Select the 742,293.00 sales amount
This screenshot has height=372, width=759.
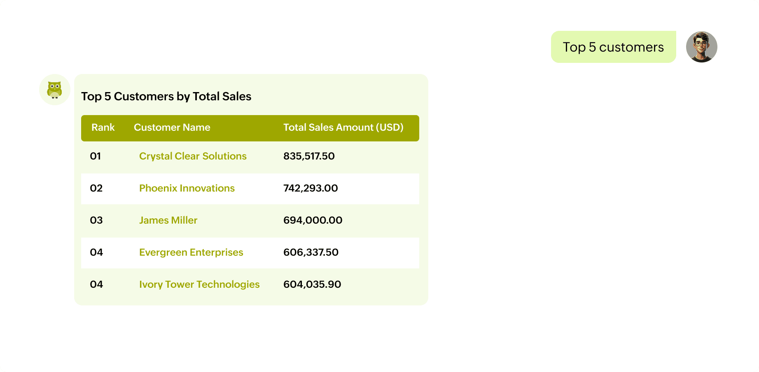click(311, 188)
